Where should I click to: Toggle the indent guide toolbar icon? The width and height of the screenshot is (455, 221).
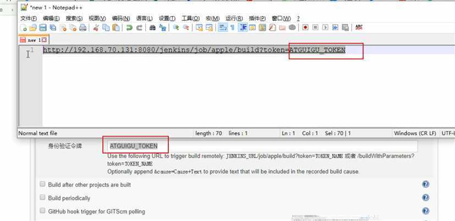pos(243,28)
